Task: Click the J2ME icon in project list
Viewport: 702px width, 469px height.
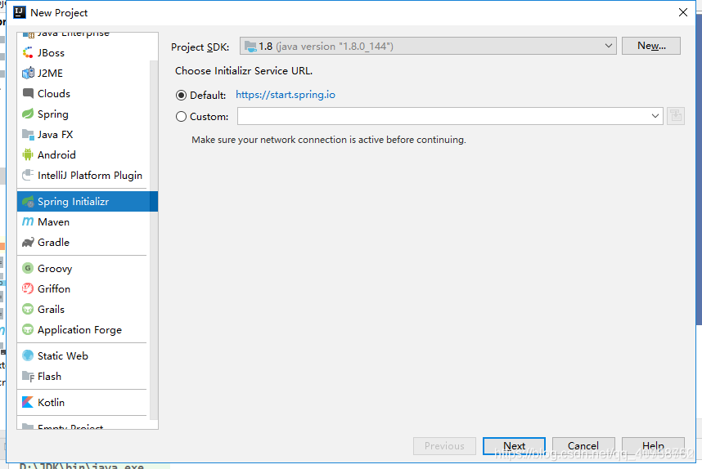Action: coord(28,73)
